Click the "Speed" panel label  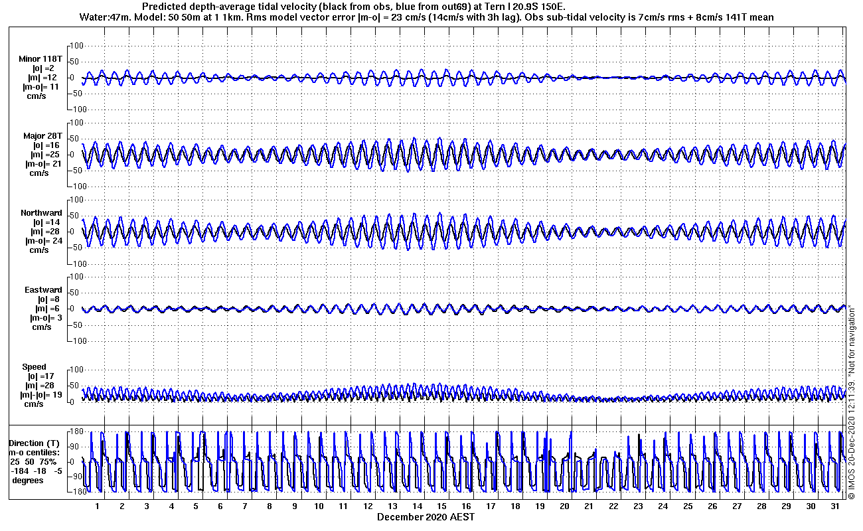point(35,367)
